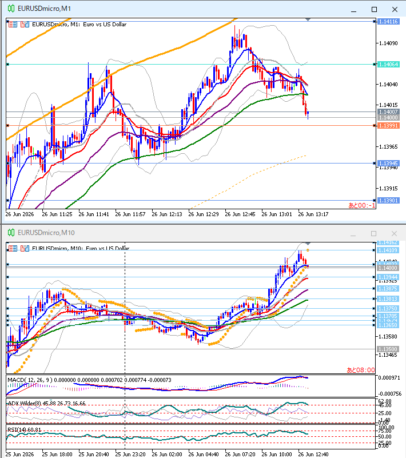Screen dimensions: 406x458
Task: Click the candlestick icon in the EURUSDmicro,M10 title bar
Action: pos(11,233)
